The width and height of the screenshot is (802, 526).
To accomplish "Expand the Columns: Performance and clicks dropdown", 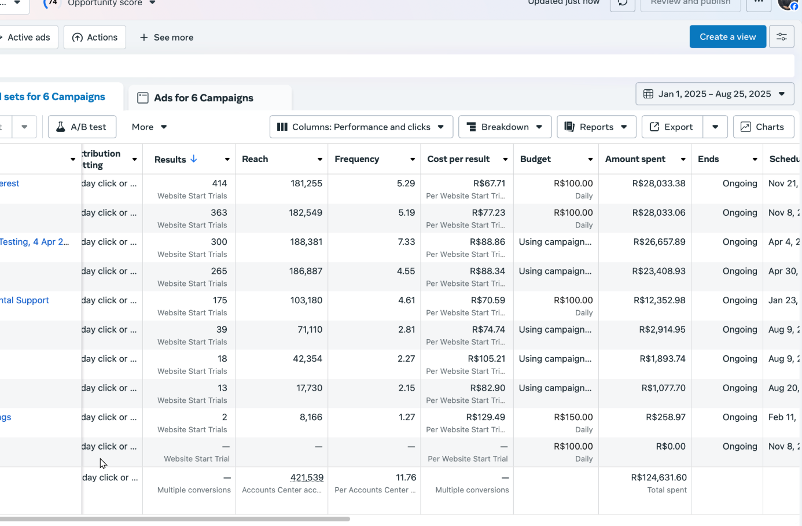I will coord(360,127).
